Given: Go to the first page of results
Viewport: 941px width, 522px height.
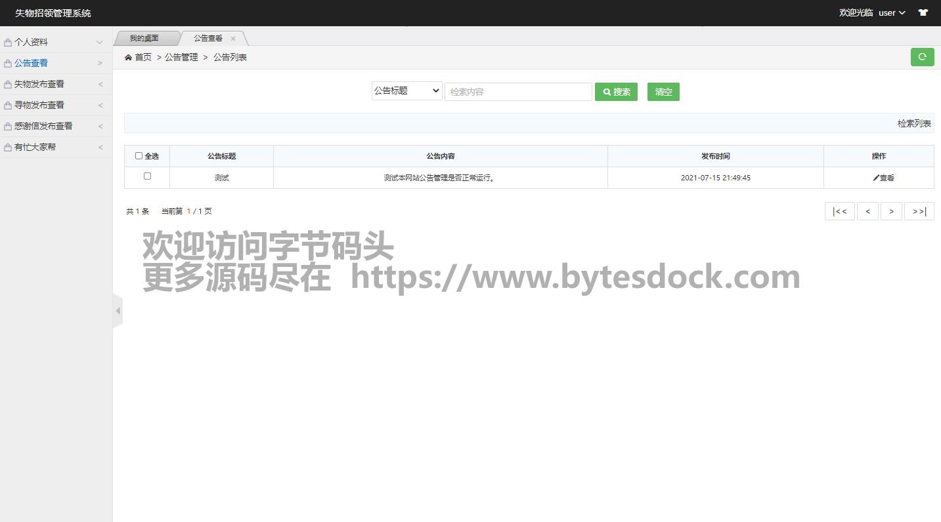Looking at the screenshot, I should tap(839, 211).
